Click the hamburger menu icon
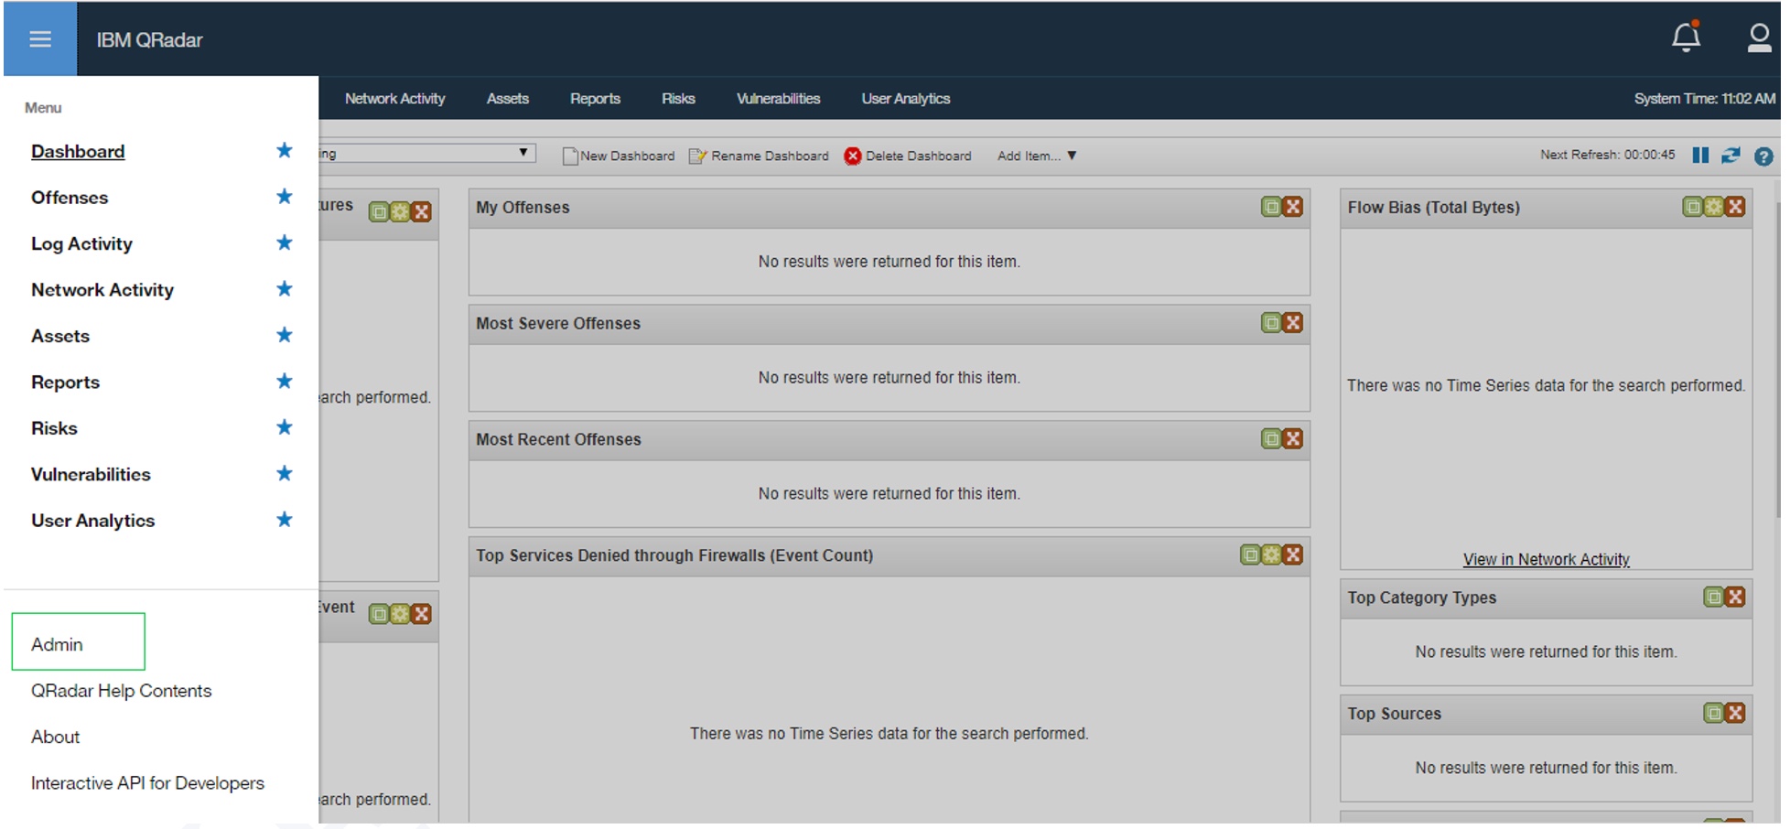 pos(39,38)
